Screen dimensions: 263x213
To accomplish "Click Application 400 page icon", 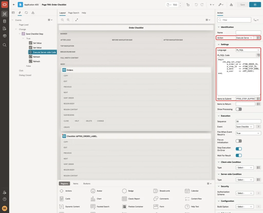I will [20, 5].
